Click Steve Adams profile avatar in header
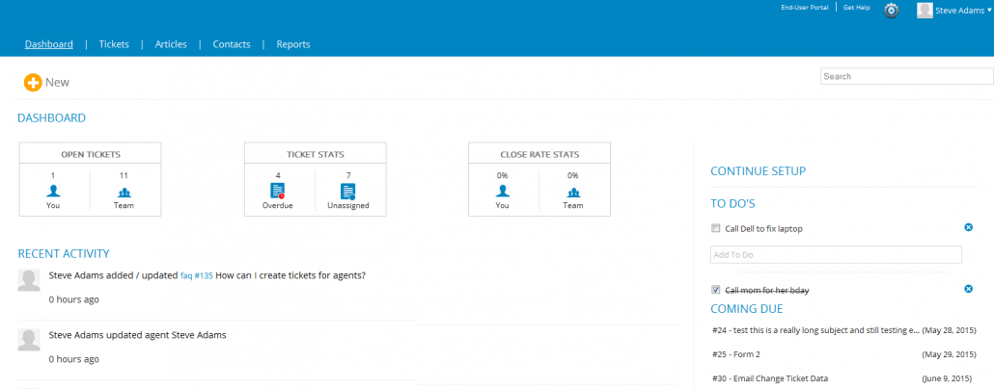 925,11
